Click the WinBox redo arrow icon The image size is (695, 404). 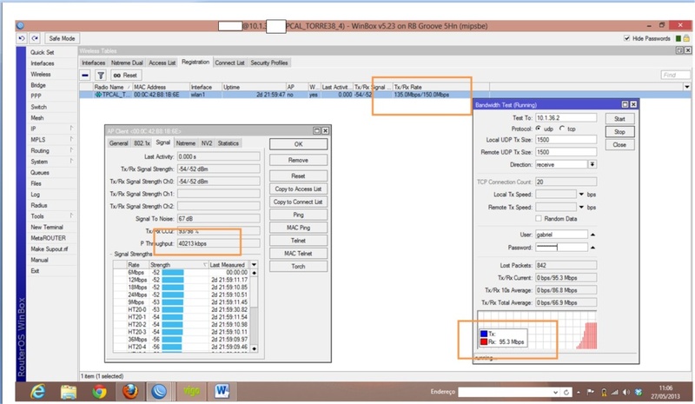[x=35, y=38]
